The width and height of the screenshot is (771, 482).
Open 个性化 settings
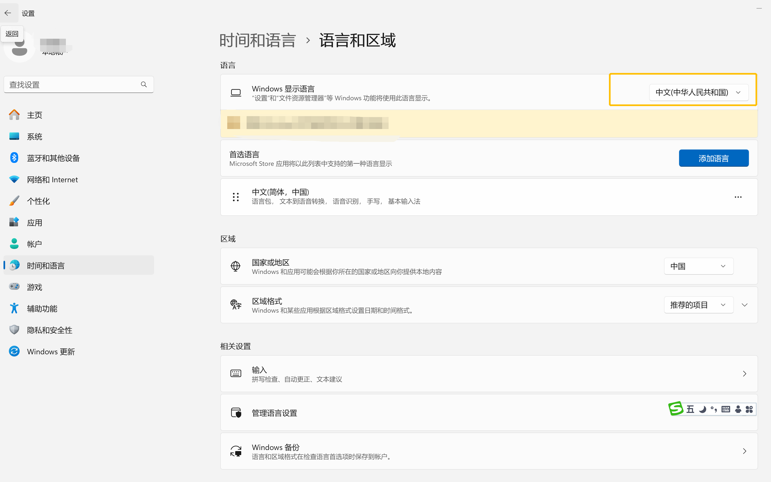[x=79, y=201]
